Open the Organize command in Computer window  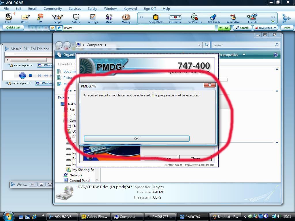click(x=67, y=55)
